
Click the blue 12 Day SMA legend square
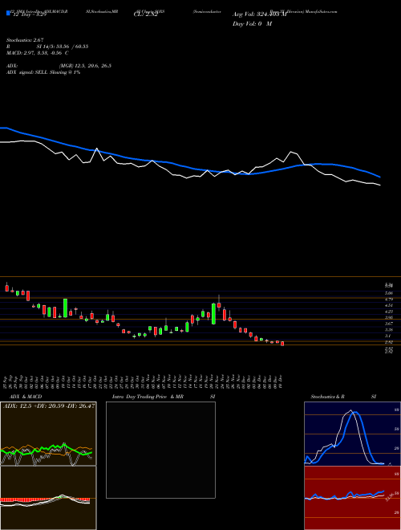(8, 13)
